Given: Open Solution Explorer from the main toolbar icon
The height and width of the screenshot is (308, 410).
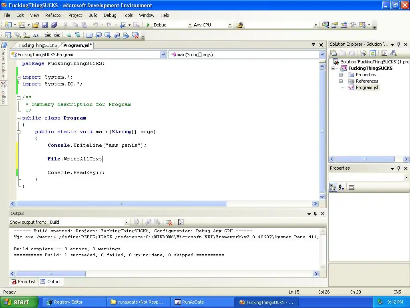Looking at the screenshot, I should 325,25.
